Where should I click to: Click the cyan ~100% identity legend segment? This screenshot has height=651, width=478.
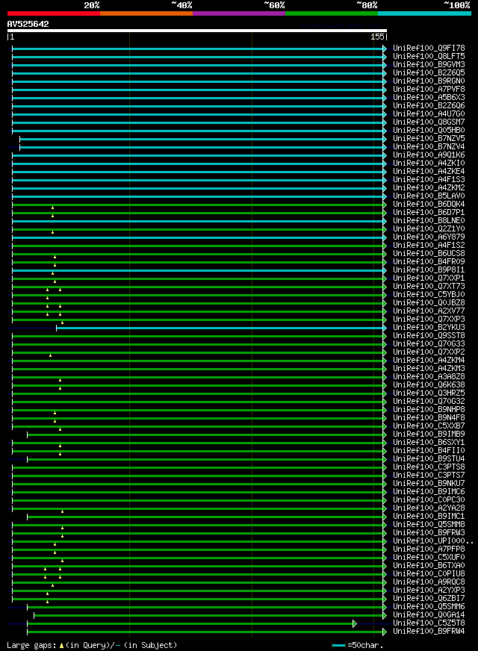(x=423, y=13)
